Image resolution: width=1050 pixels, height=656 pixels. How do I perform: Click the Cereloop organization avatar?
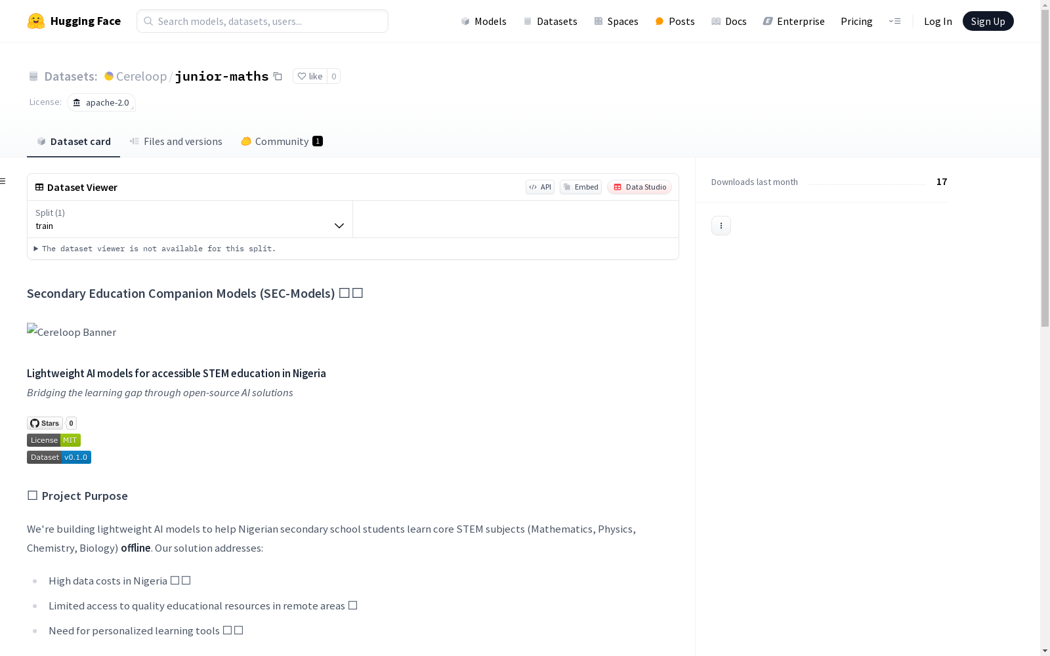[109, 76]
